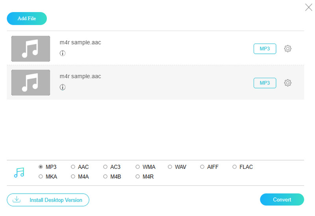
Task: Click the audio format music icon
Action: click(19, 172)
